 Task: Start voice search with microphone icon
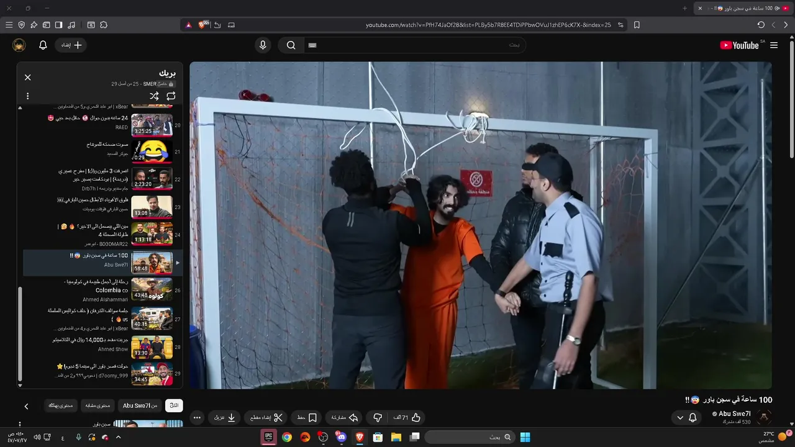(x=263, y=45)
